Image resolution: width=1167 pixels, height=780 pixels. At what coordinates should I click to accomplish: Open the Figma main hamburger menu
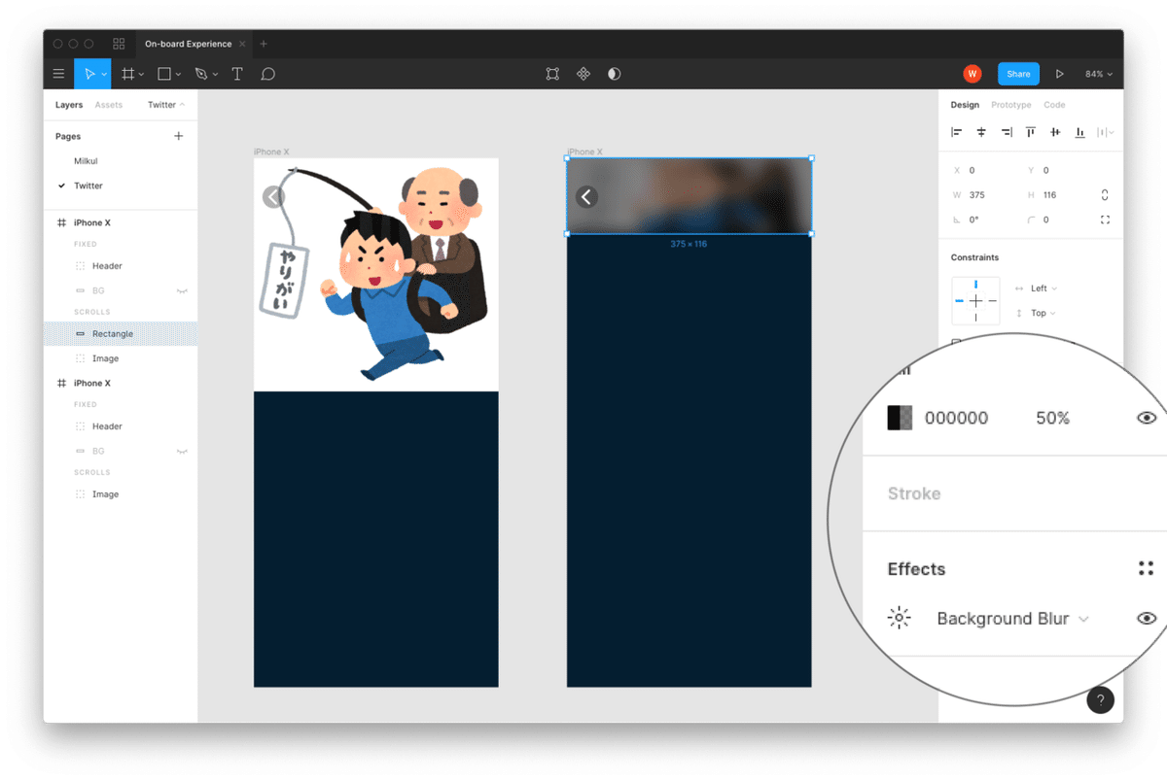tap(58, 74)
